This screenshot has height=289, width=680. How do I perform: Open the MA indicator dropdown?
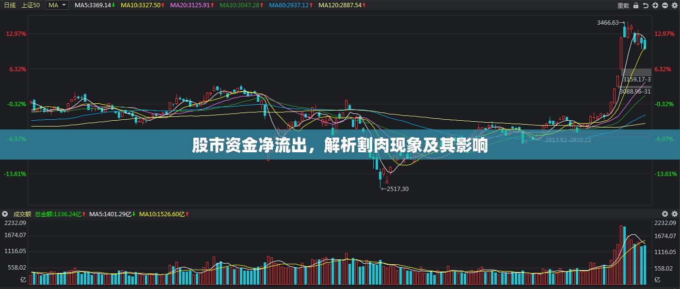coord(58,5)
